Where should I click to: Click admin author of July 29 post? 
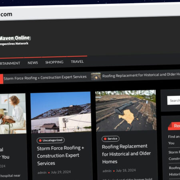click(x=42, y=172)
